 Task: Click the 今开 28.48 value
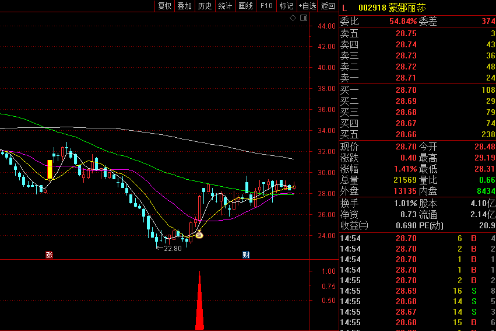[485, 147]
